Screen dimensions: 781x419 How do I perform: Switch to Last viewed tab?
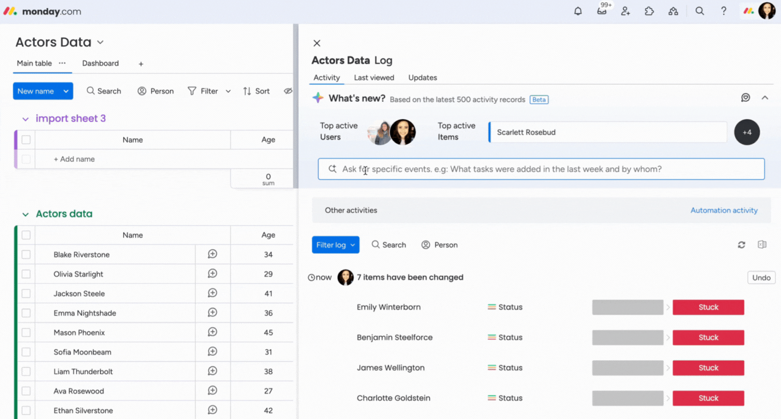374,78
